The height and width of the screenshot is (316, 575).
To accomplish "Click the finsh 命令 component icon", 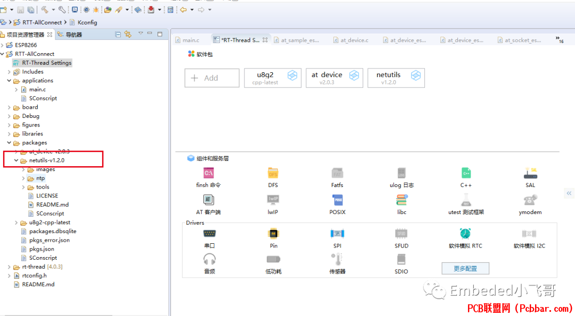I will [x=209, y=173].
